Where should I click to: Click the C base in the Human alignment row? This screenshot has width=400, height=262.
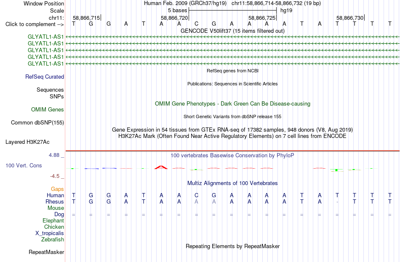click(196, 196)
